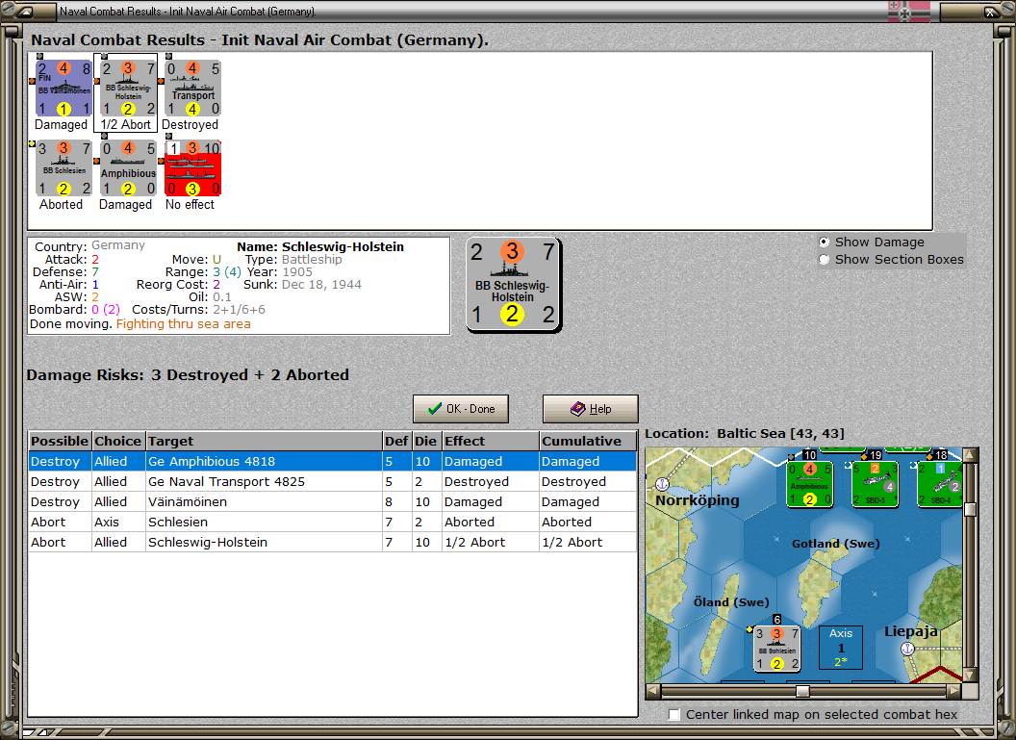Screen dimensions: 1016x740
Task: Select the Show Section Boxes option
Action: [825, 259]
